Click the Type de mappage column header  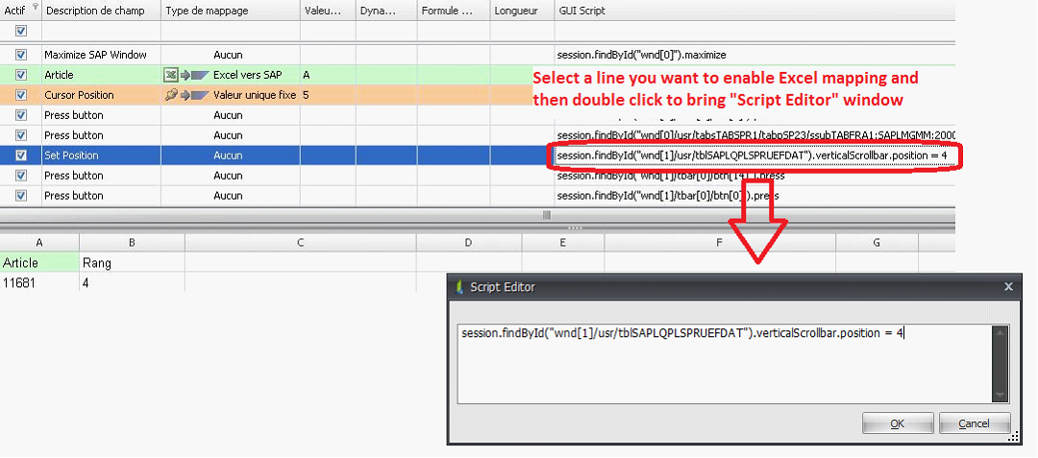coord(207,10)
